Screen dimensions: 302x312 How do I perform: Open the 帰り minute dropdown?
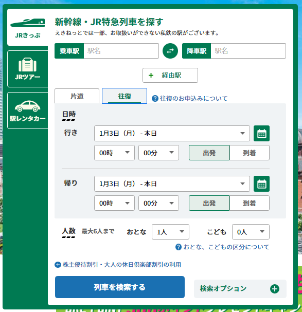click(158, 203)
